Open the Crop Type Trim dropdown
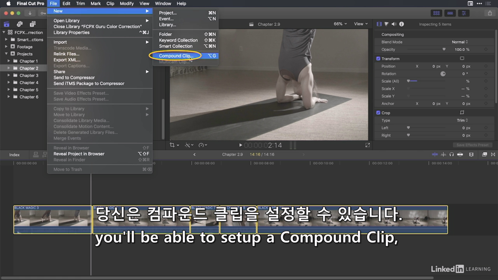The image size is (498, 280). pos(462,120)
